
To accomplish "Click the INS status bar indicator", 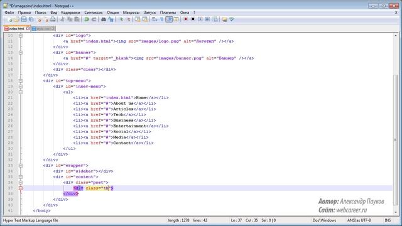I will click(x=388, y=220).
